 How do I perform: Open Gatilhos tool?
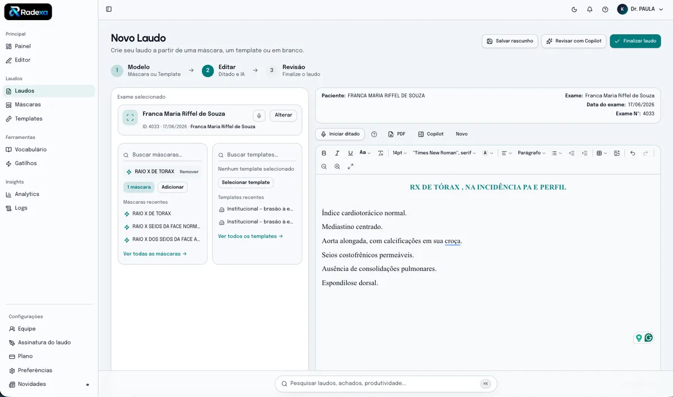48,164
